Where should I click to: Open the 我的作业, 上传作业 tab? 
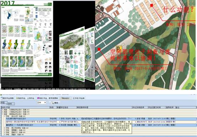(26, 98)
